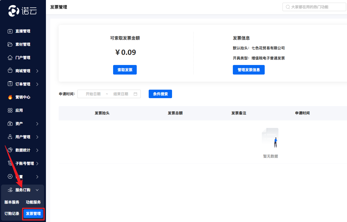The width and height of the screenshot is (347, 222).
Task: Open 素材管理 via its folder icon
Action: pyautogui.click(x=10, y=44)
